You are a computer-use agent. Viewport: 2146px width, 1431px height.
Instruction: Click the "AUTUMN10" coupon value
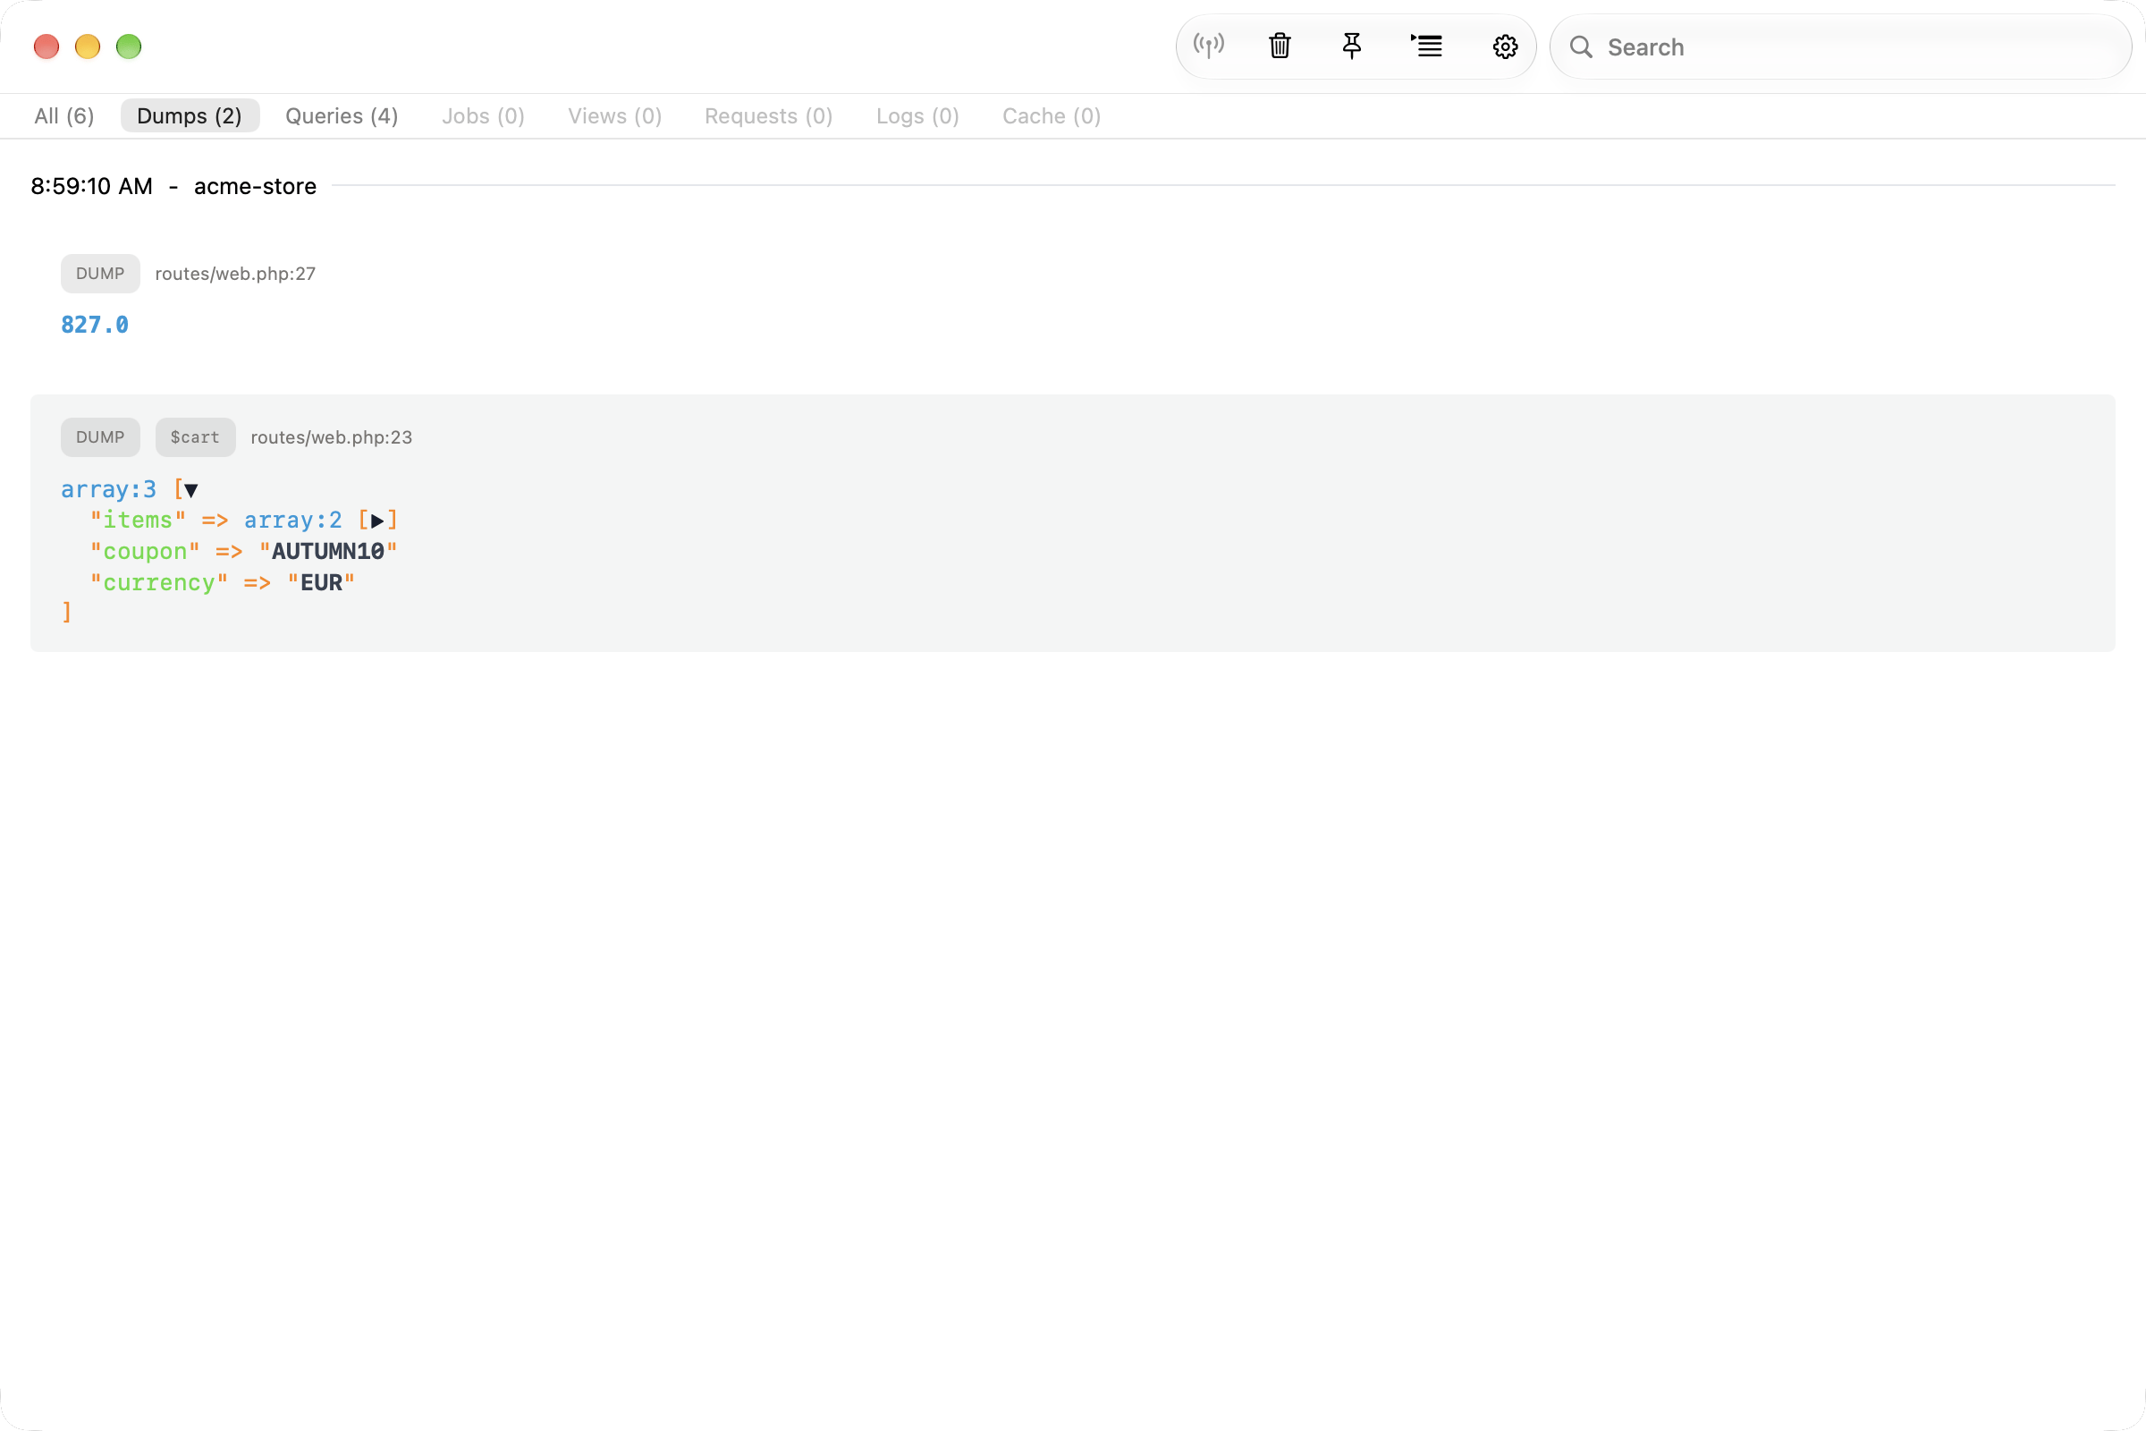click(x=328, y=551)
